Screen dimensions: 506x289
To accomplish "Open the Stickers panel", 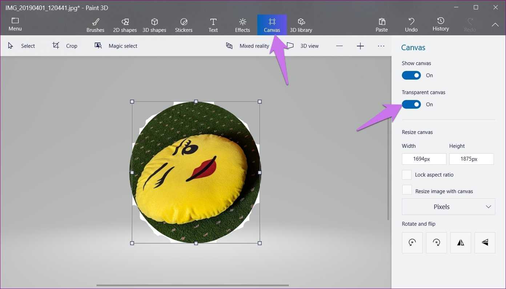I will 184,25.
